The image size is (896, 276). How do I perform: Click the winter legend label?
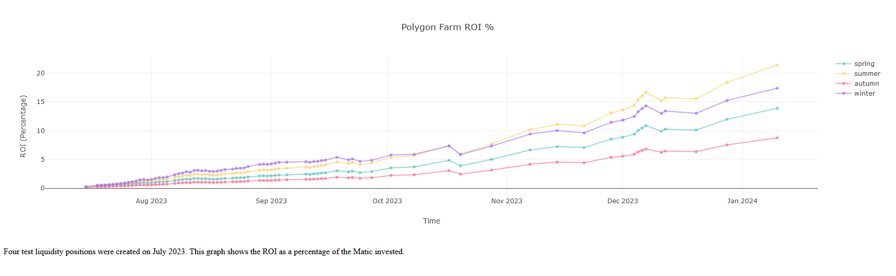(864, 94)
